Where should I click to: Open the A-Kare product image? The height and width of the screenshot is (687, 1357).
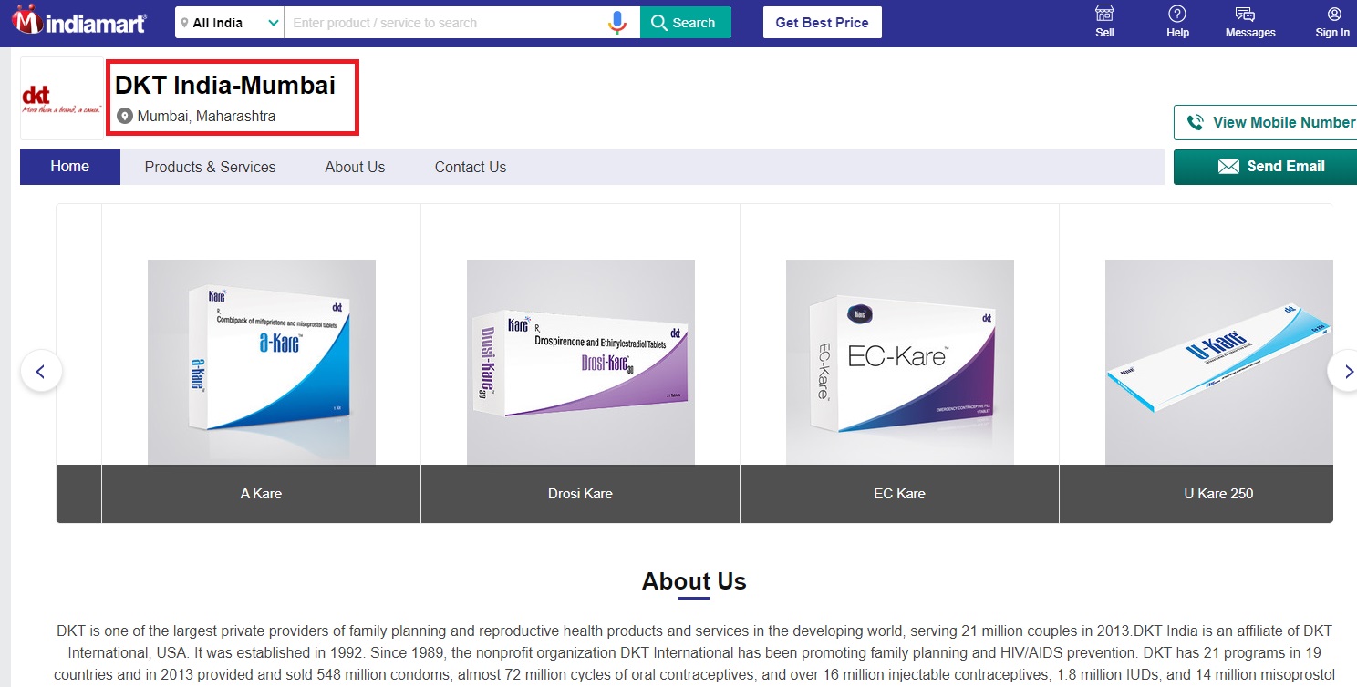[262, 363]
